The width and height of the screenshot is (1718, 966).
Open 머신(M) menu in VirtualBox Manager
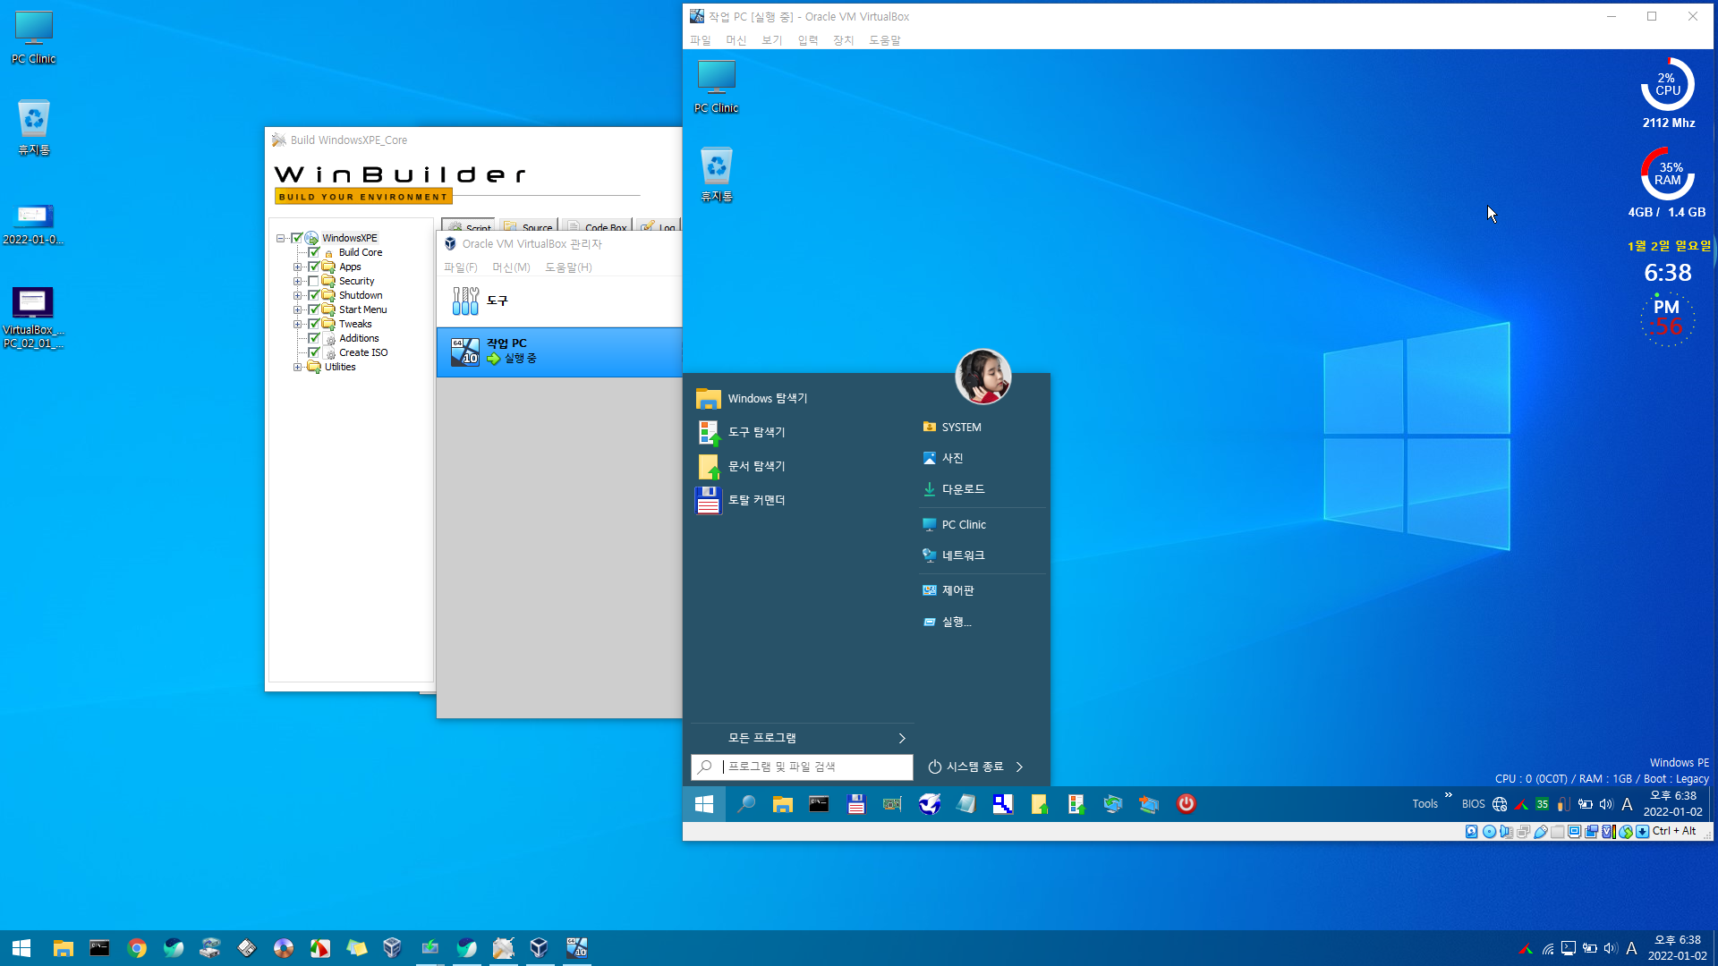point(511,267)
